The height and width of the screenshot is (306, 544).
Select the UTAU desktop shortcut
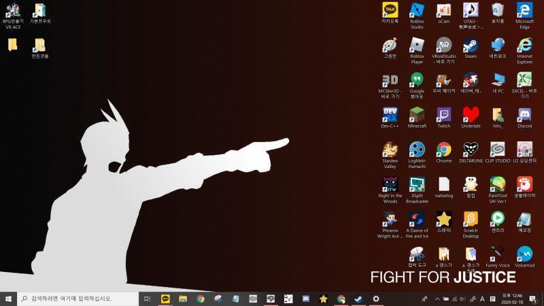point(471,16)
